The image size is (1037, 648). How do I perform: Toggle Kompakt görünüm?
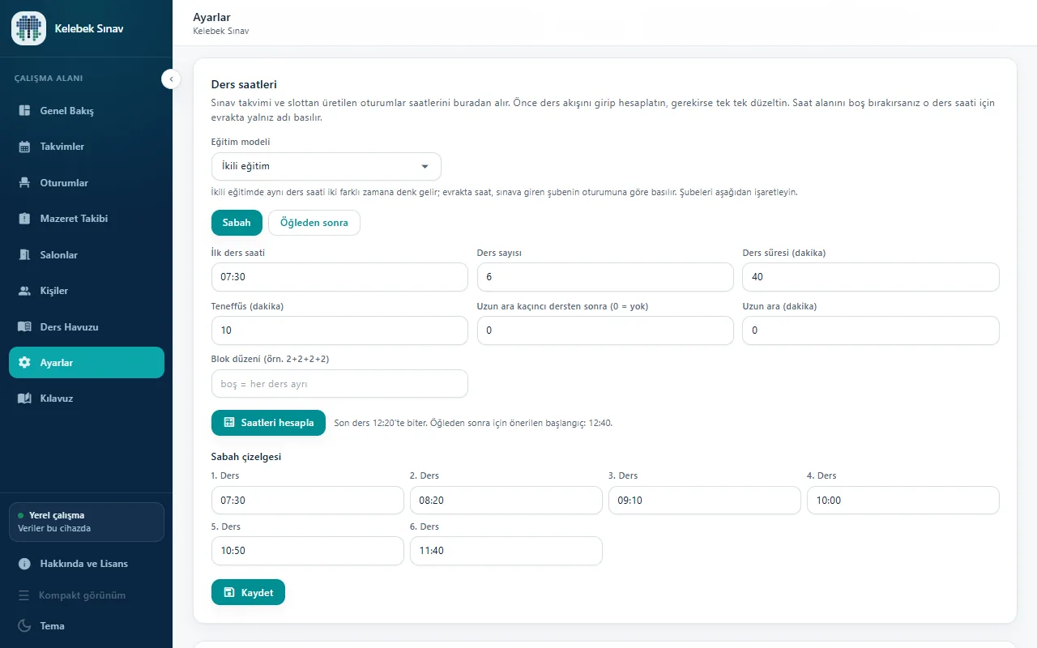point(87,595)
